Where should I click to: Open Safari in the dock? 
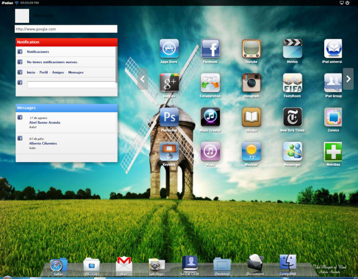58,265
